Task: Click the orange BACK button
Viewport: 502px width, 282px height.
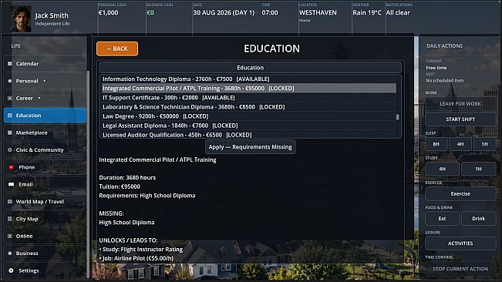Action: [x=117, y=49]
